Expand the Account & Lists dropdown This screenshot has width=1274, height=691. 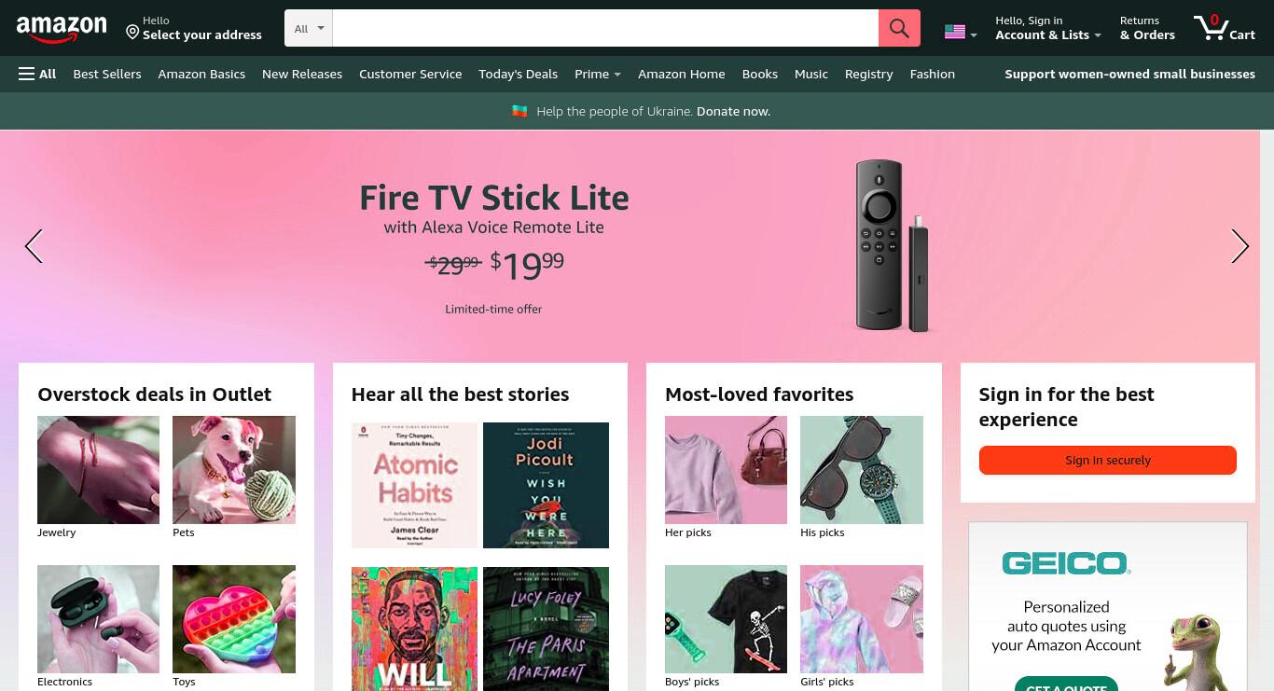(x=1047, y=28)
